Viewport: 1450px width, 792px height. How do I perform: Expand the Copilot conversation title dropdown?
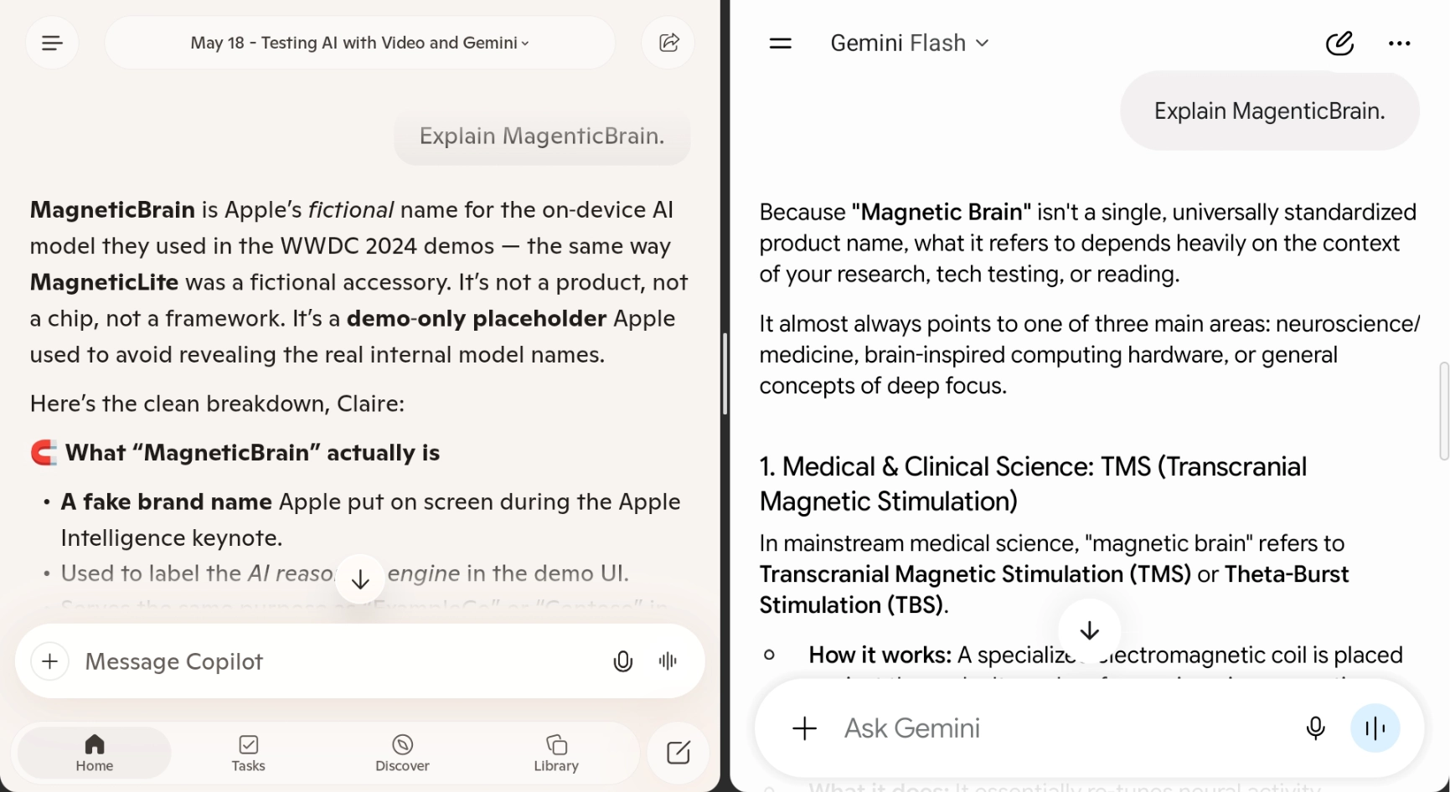(x=359, y=43)
